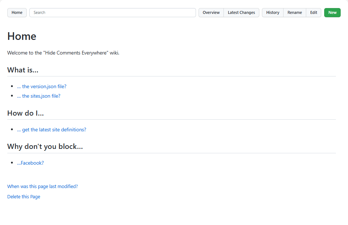Click the welcome message paragraph text

coord(63,53)
